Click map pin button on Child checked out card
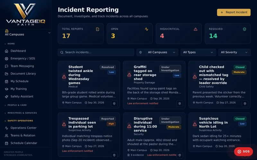 coord(245,103)
